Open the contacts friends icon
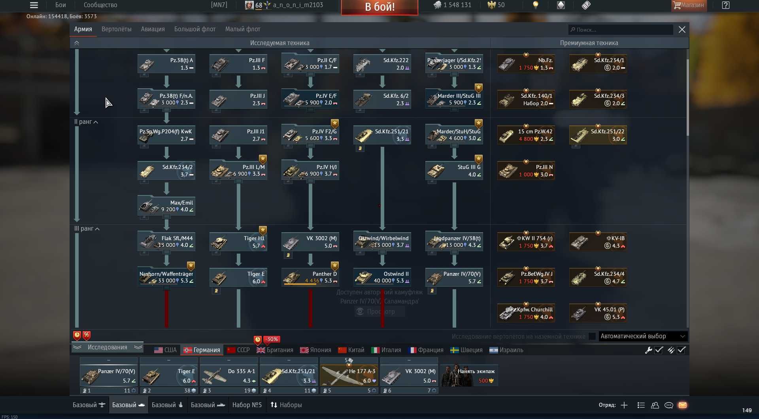 [655, 405]
